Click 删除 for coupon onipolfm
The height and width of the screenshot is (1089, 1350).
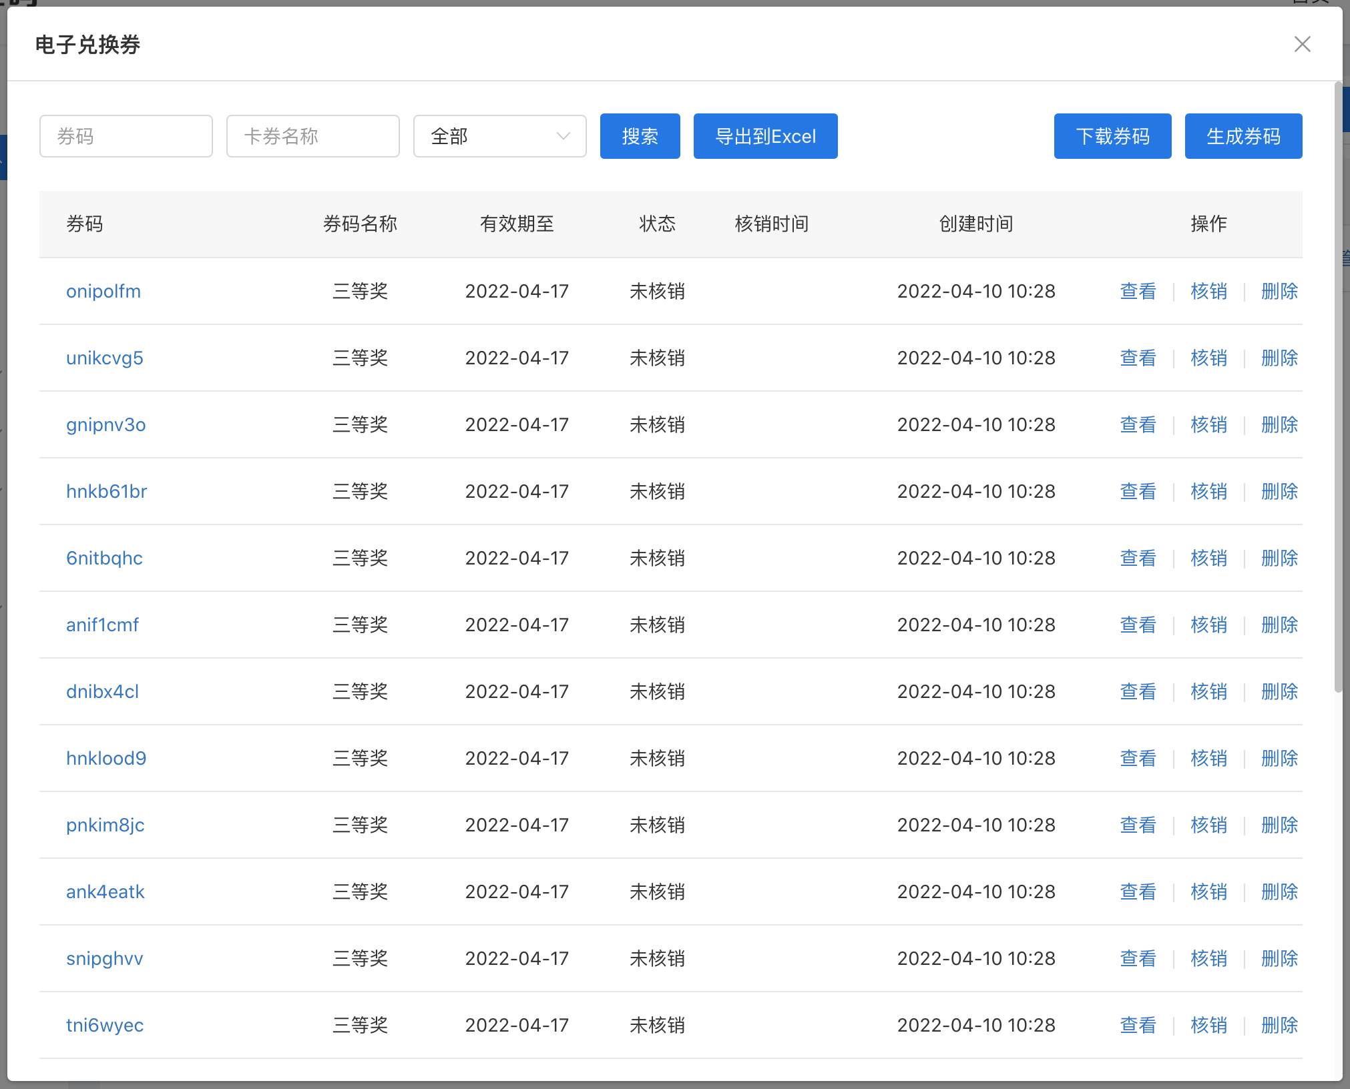[x=1279, y=292]
